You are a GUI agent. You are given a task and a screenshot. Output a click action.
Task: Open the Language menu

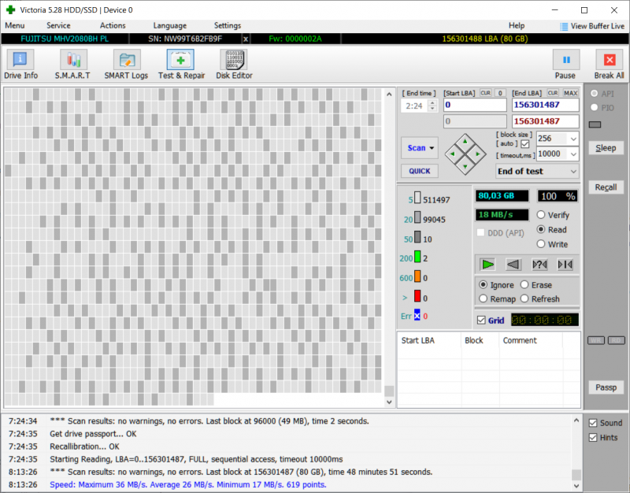(x=170, y=26)
